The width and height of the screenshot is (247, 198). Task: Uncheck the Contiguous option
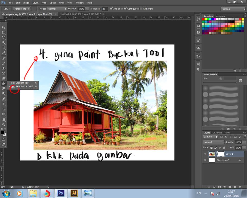click(x=125, y=9)
